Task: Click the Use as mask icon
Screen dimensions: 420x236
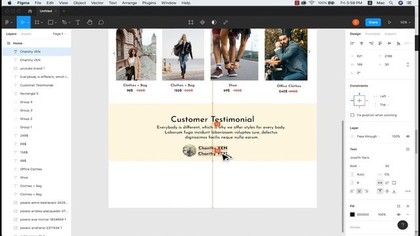Action: (x=214, y=22)
